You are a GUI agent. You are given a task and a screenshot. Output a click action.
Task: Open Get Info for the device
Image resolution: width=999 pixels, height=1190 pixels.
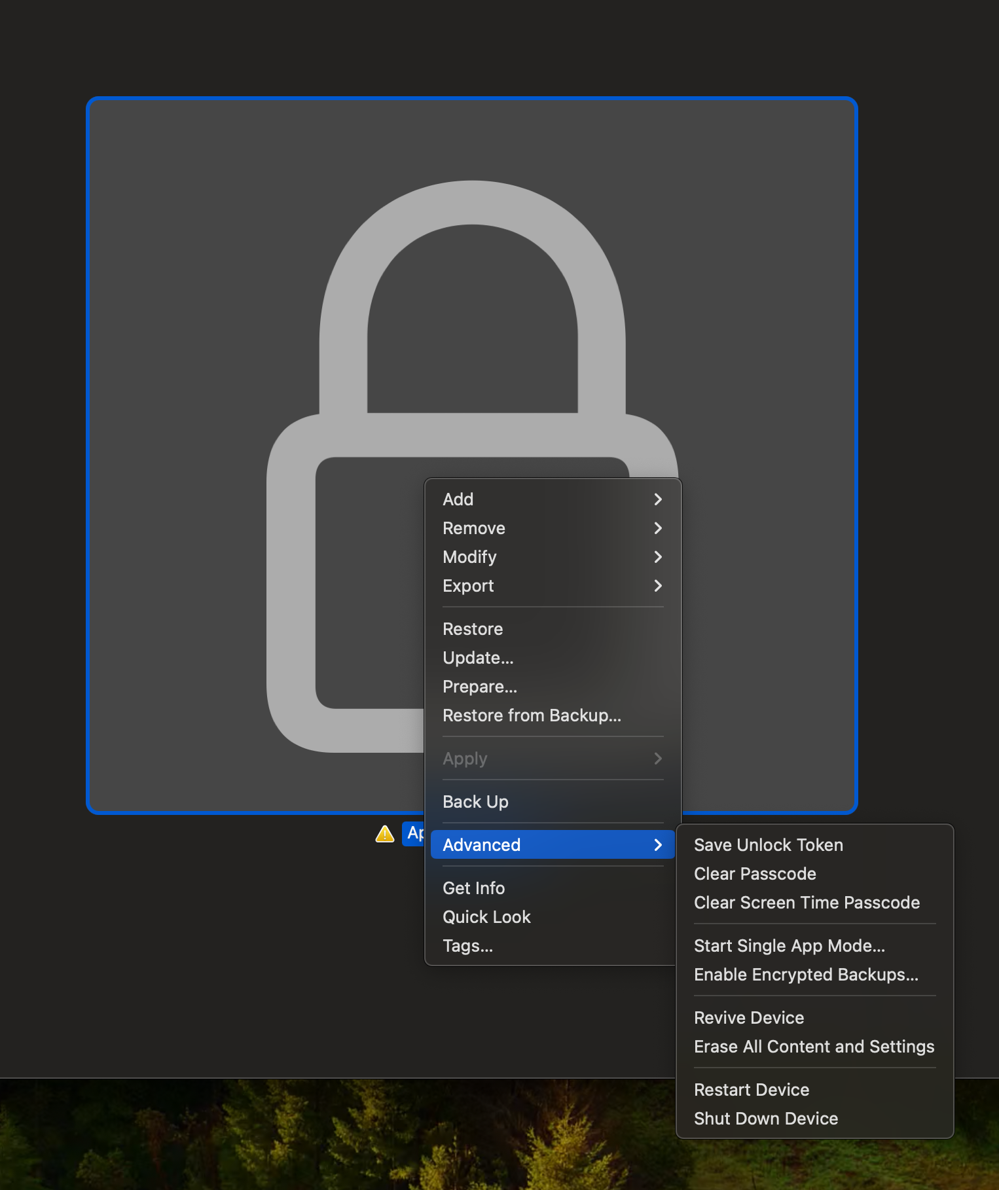tap(553, 888)
